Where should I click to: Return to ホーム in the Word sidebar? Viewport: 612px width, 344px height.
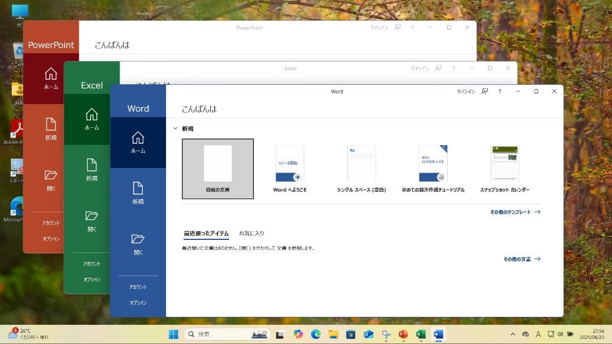pyautogui.click(x=138, y=143)
